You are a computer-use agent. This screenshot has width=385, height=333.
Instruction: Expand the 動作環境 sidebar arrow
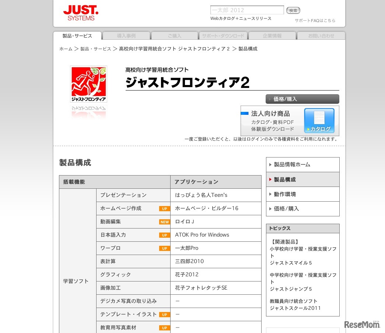pos(270,194)
